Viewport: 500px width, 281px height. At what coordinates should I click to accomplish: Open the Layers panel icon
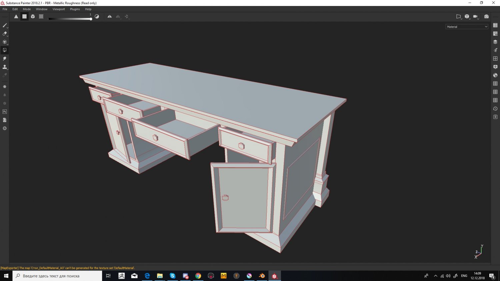pos(495,41)
